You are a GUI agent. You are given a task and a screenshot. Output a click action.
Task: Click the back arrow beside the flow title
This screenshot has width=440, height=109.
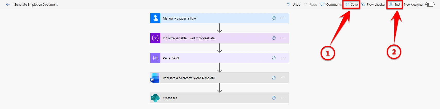(8, 4)
